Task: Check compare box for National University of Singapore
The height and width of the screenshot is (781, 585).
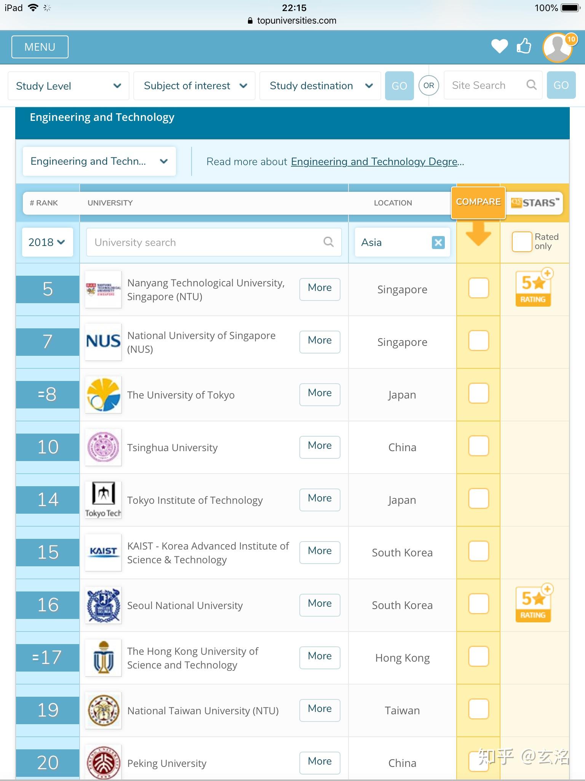Action: coord(478,341)
